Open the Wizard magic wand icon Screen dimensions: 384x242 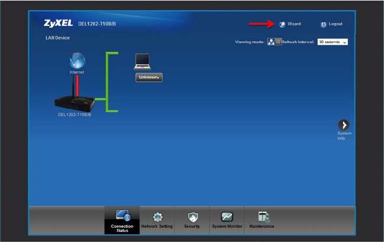pyautogui.click(x=282, y=24)
